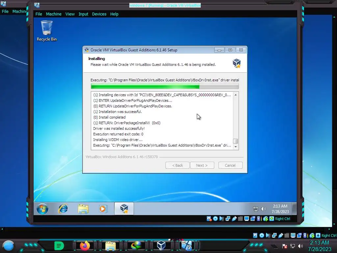
Task: Click the host network tray icon
Action: (293, 246)
